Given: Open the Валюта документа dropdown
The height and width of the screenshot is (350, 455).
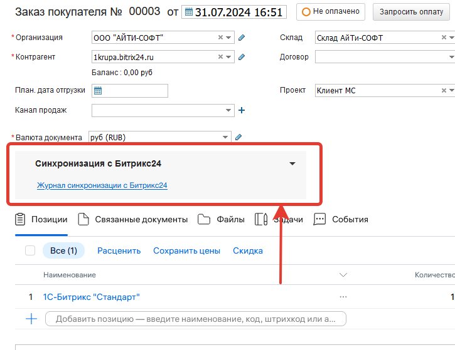Looking at the screenshot, I should (225, 138).
